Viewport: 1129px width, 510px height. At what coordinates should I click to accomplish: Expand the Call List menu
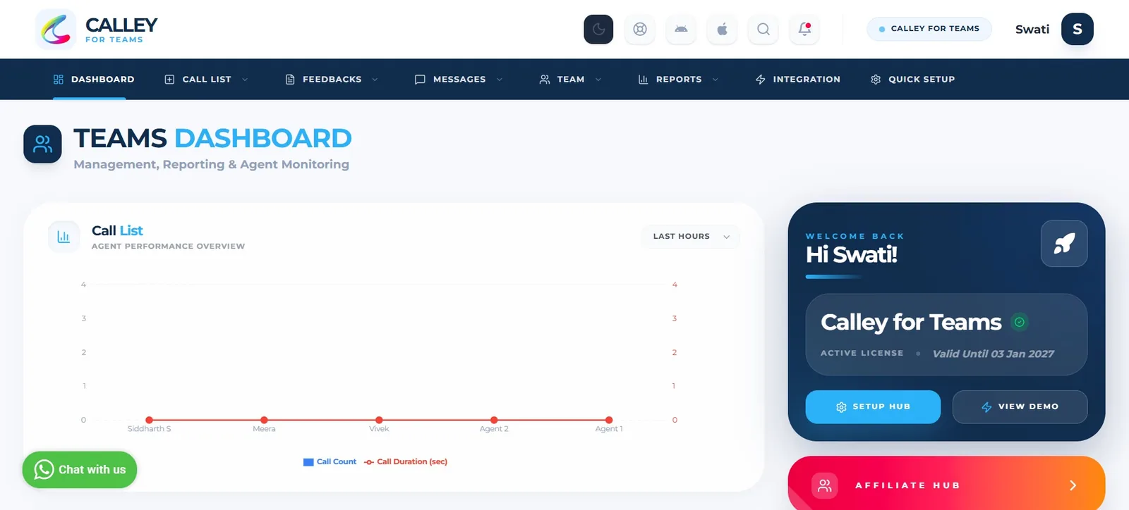pos(206,79)
